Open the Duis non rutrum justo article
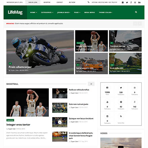Viewport: 148px width, 148px height. pos(78,104)
